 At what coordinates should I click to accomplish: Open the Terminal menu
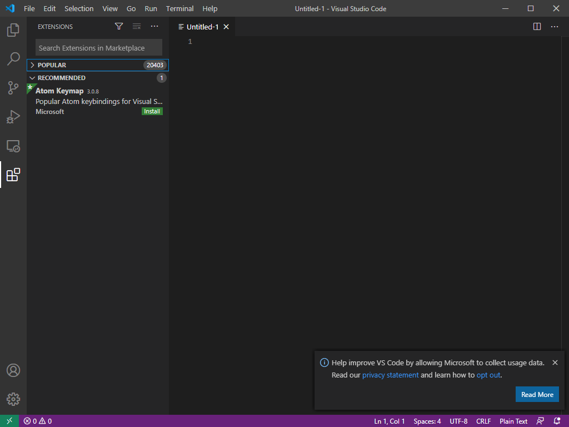(x=179, y=9)
